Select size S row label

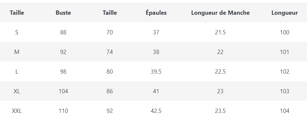click(x=17, y=32)
